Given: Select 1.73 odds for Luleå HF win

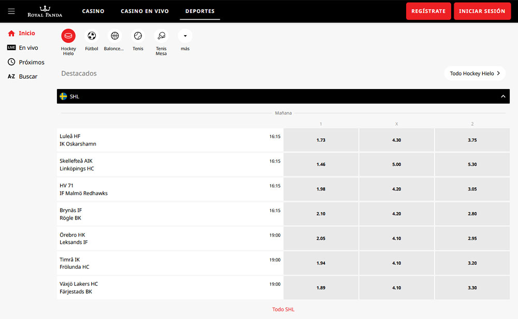Looking at the screenshot, I should 321,140.
